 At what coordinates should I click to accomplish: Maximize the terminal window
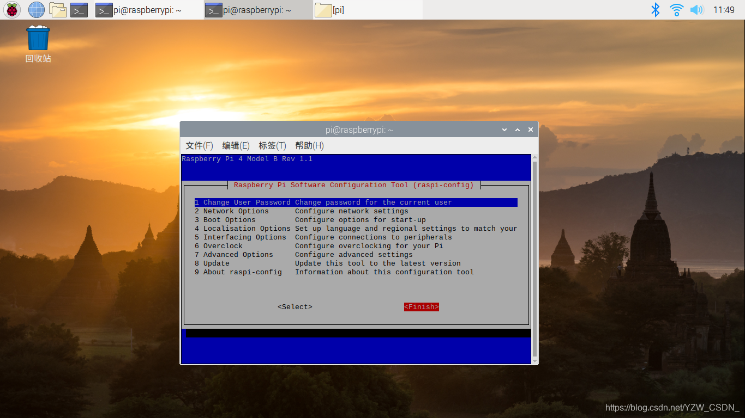(x=518, y=130)
